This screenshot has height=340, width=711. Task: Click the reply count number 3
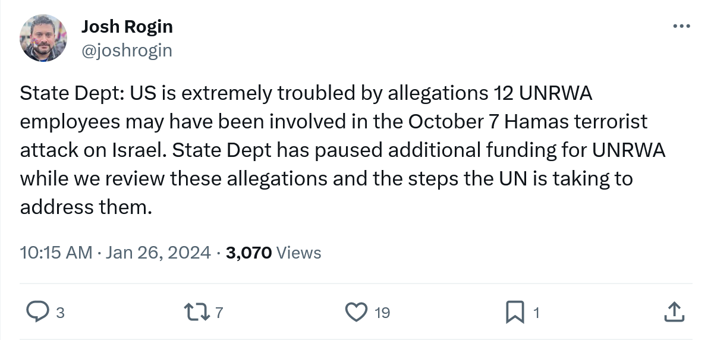pyautogui.click(x=59, y=312)
